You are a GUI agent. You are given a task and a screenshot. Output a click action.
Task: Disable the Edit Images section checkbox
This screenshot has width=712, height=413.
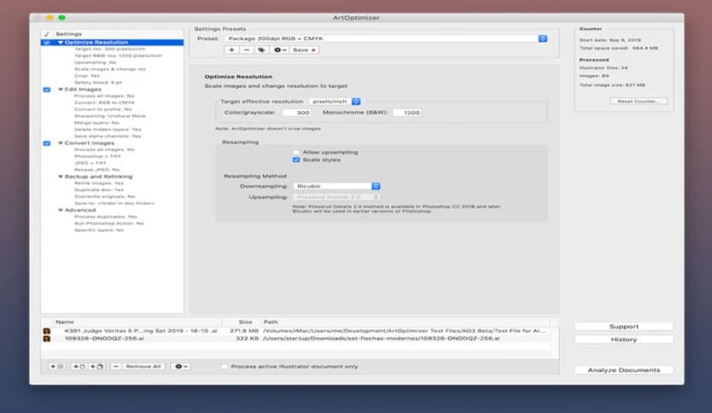pyautogui.click(x=47, y=89)
